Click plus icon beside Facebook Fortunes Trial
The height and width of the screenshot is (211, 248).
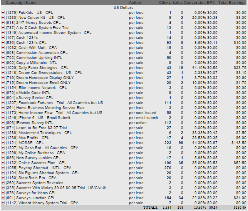click(3, 103)
